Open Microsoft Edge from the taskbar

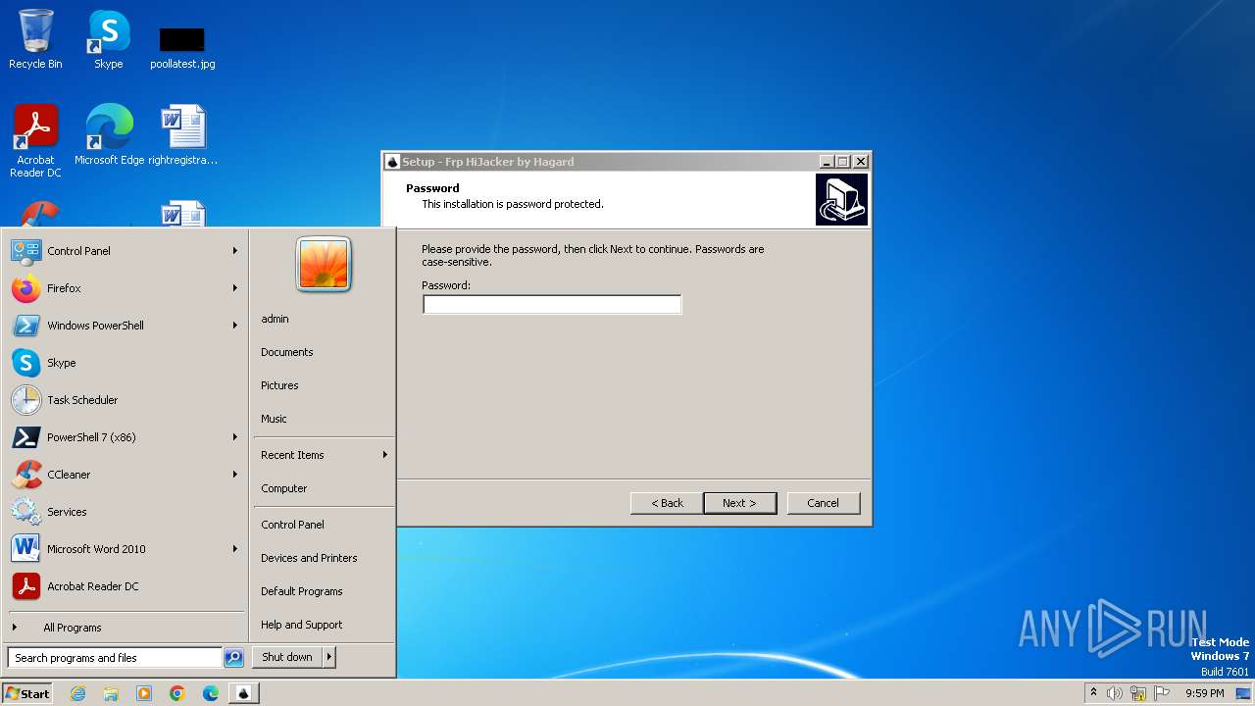211,693
